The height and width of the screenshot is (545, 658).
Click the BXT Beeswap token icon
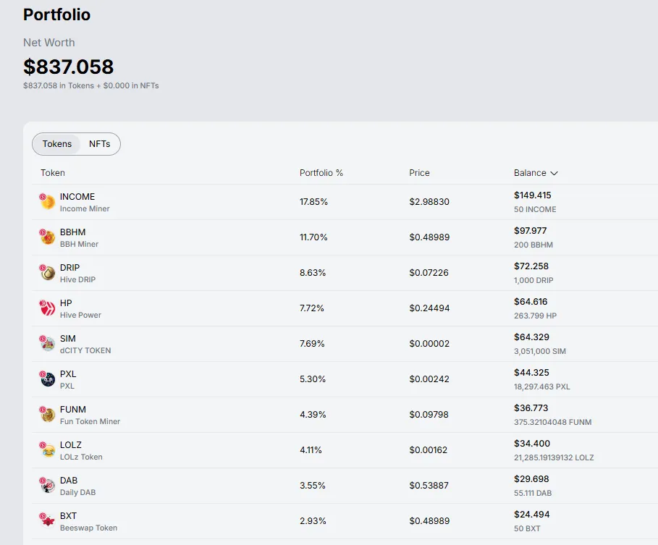point(48,521)
